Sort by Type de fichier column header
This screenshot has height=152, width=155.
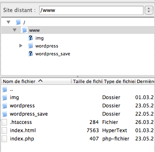tap(119, 81)
